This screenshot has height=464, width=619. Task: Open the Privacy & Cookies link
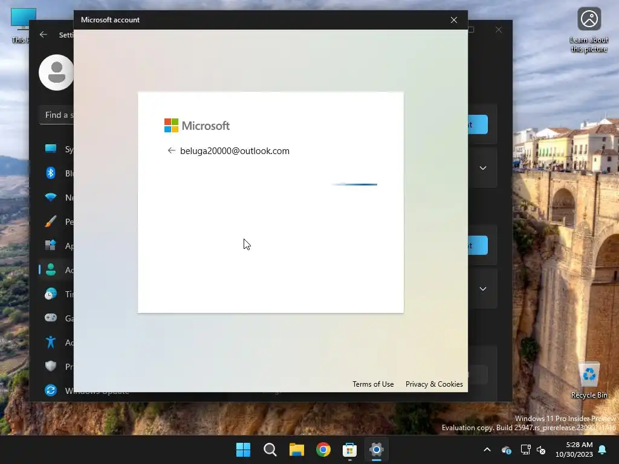[x=434, y=384]
